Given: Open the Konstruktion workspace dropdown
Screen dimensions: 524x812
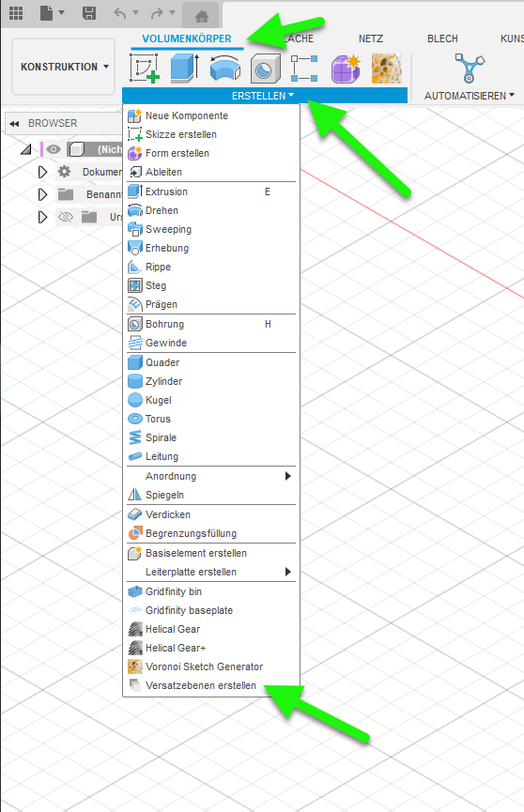Looking at the screenshot, I should (x=64, y=67).
